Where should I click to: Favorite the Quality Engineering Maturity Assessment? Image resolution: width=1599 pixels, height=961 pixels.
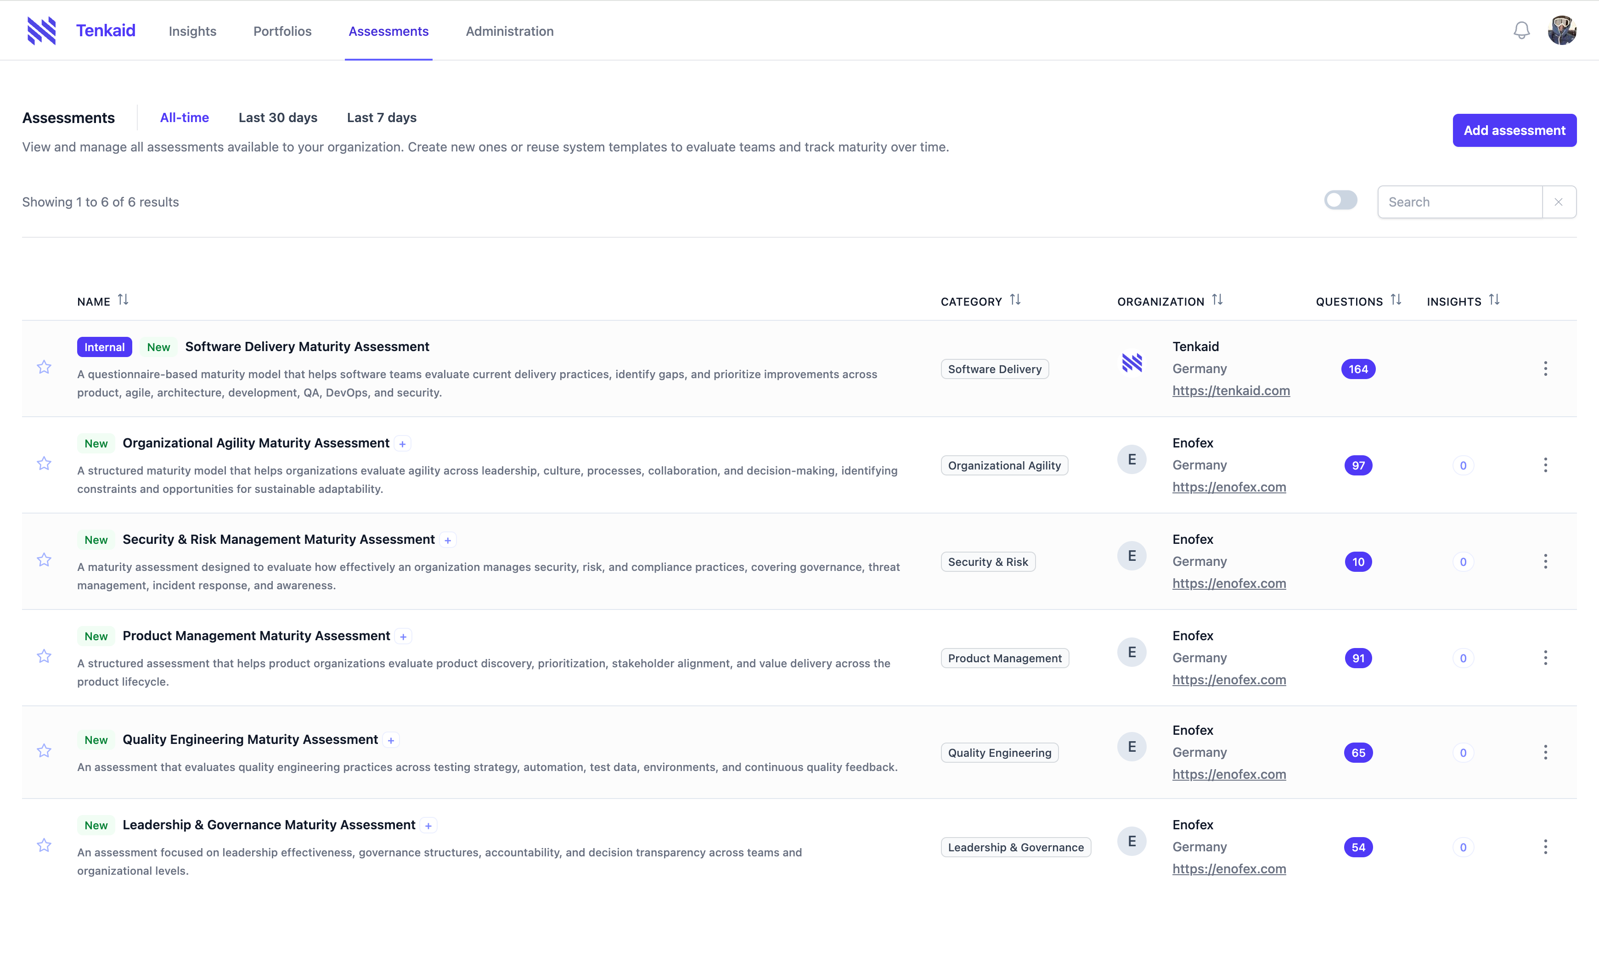[44, 750]
